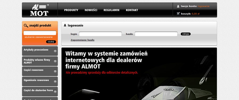Open the KONTAKT menu item
The width and height of the screenshot is (239, 100).
(x=132, y=10)
